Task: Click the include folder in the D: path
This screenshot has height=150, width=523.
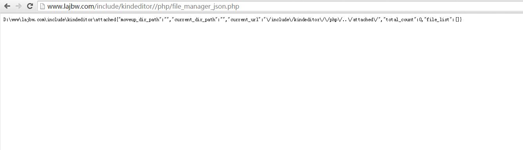Action: pyautogui.click(x=56, y=20)
